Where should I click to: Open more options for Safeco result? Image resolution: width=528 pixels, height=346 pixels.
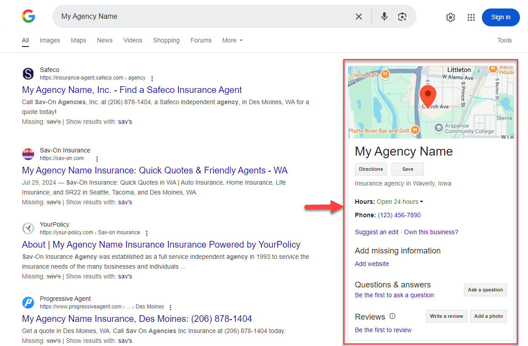[x=152, y=78]
